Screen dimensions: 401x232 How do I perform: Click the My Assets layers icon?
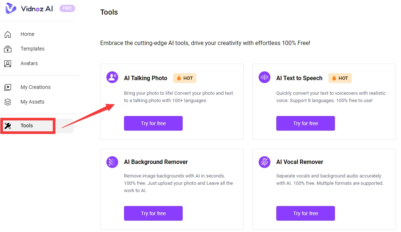[8, 102]
